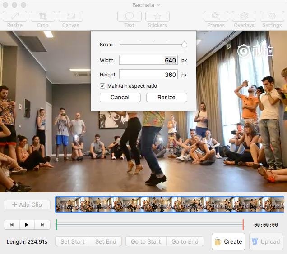
Task: Open the Settings gear
Action: point(272,16)
